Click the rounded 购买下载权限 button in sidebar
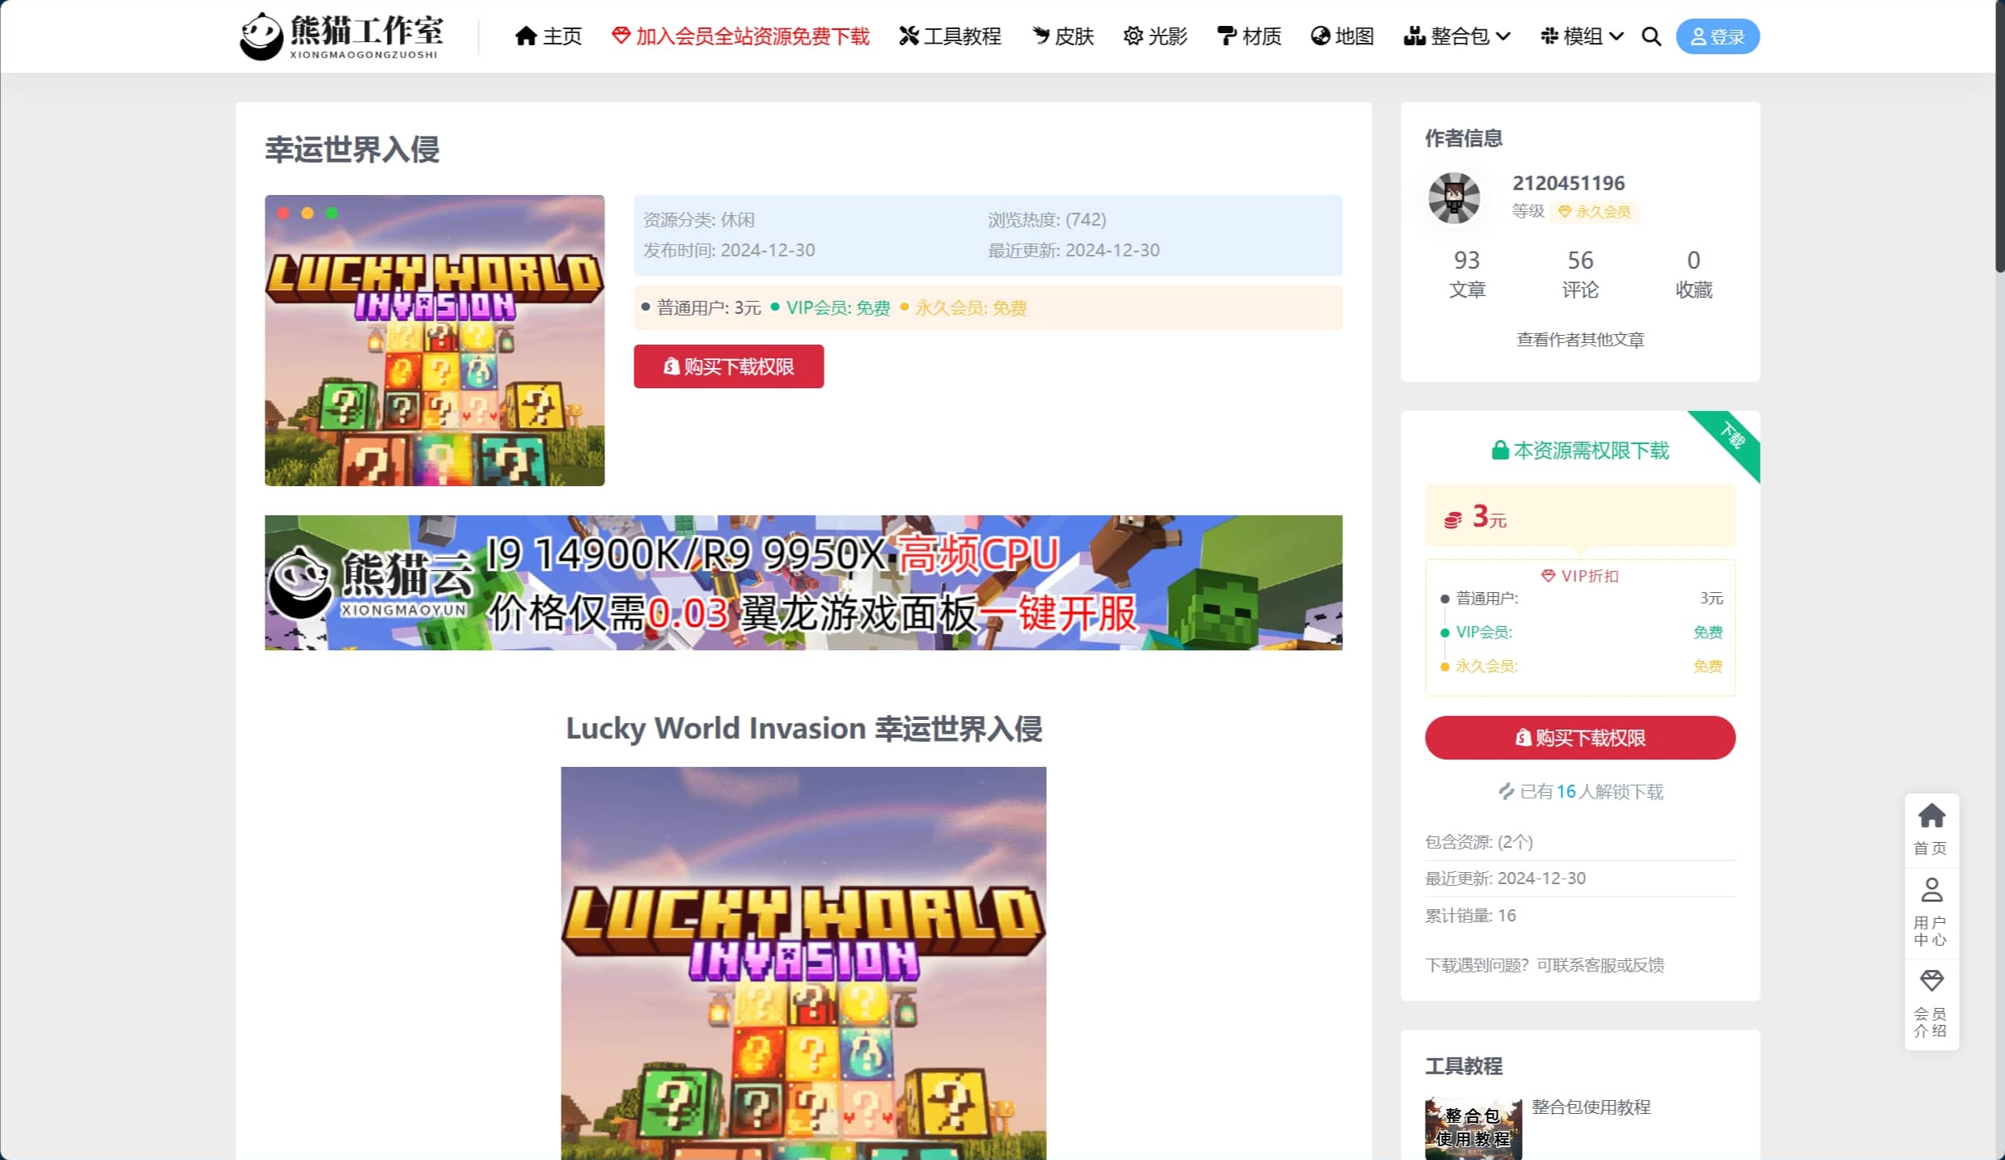Viewport: 2005px width, 1160px height. point(1579,738)
